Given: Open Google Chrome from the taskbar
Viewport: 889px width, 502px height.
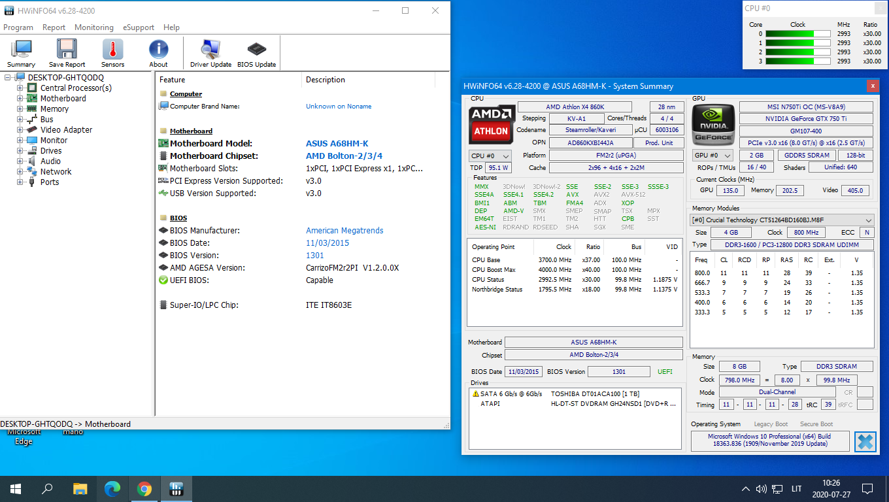Looking at the screenshot, I should coord(144,489).
